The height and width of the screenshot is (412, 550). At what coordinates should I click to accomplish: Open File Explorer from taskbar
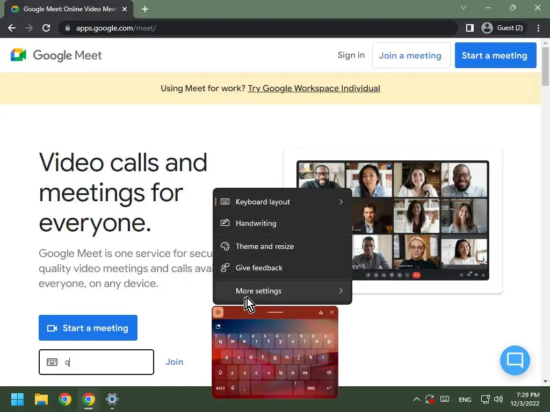tap(41, 399)
